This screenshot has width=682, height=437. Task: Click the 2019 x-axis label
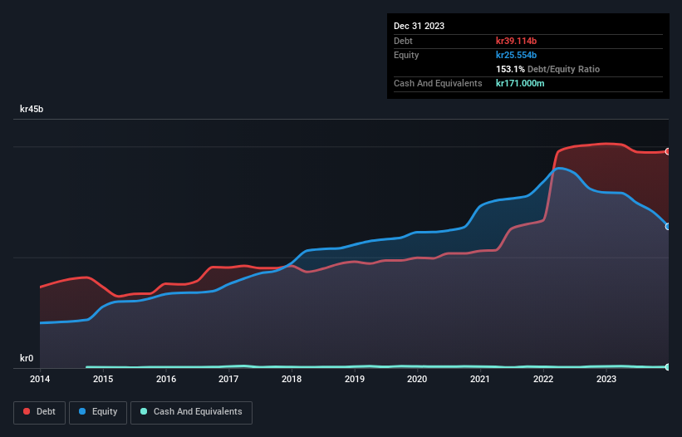[x=355, y=379]
